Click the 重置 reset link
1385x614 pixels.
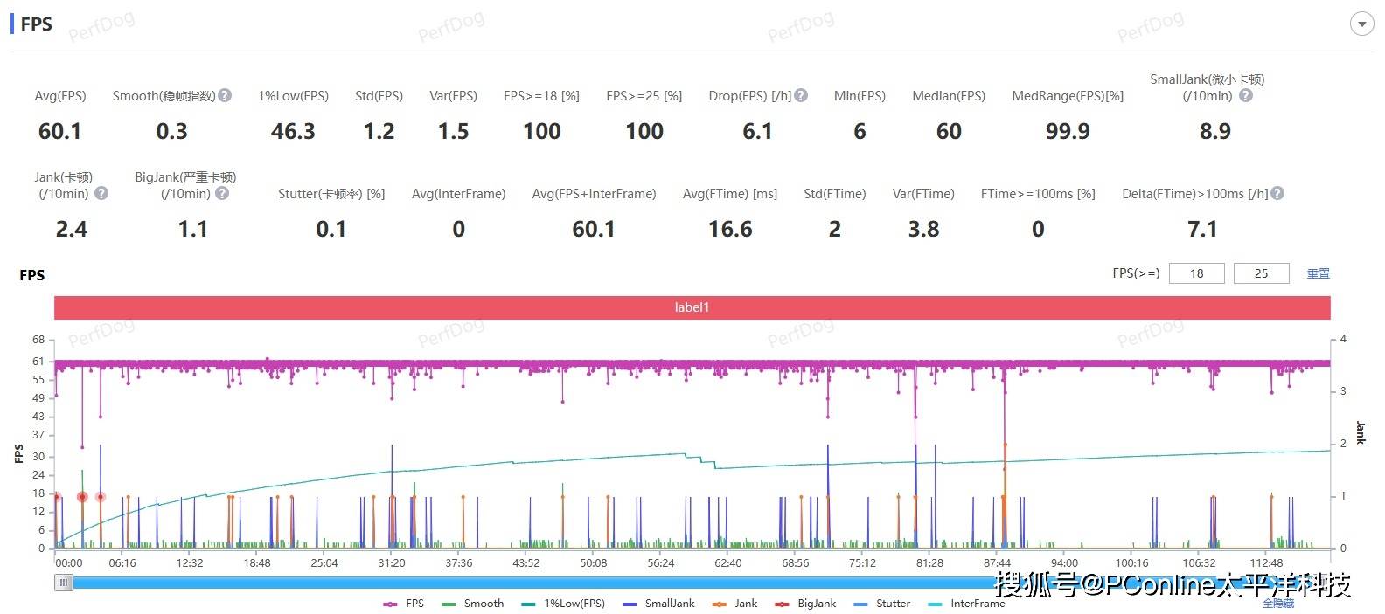pyautogui.click(x=1318, y=274)
